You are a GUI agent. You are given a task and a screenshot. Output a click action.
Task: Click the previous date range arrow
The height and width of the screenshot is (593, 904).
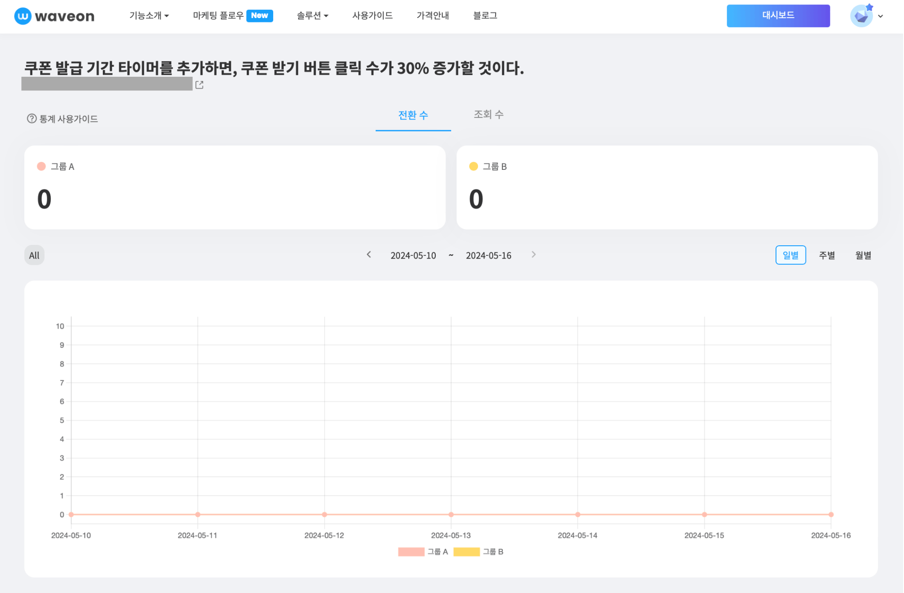(369, 255)
